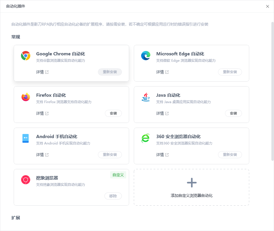Viewport: 274px width, 231px height.
Task: Click the 扩展 section heading
Action: 16,218
